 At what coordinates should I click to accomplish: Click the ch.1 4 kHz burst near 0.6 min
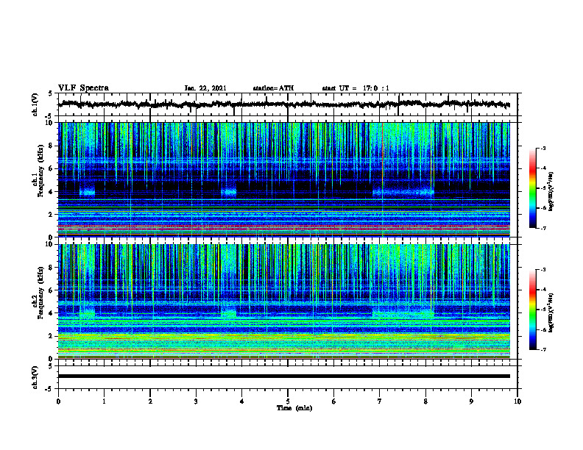click(x=88, y=192)
